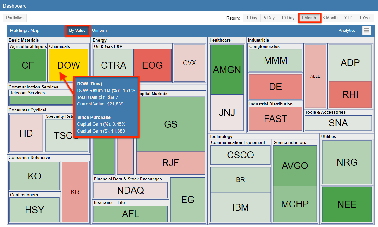Click the Basic Materials sector header
The image size is (378, 227).
24,40
